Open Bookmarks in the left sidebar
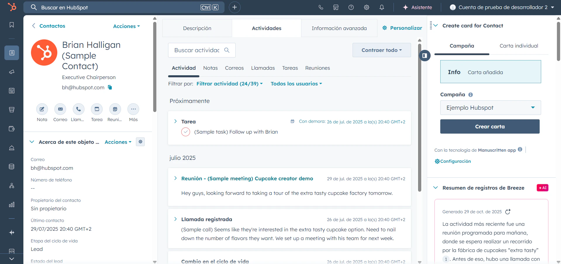Screen dimensions: 561x264 (x=12, y=25)
